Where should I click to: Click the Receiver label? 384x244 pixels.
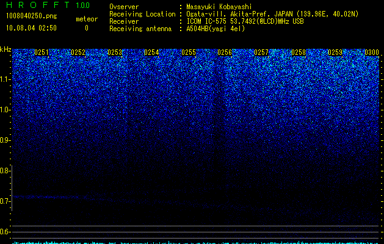pyautogui.click(x=124, y=21)
